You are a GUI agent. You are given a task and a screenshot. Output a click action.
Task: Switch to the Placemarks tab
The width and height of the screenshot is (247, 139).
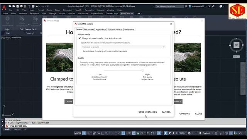pyautogui.click(x=89, y=29)
